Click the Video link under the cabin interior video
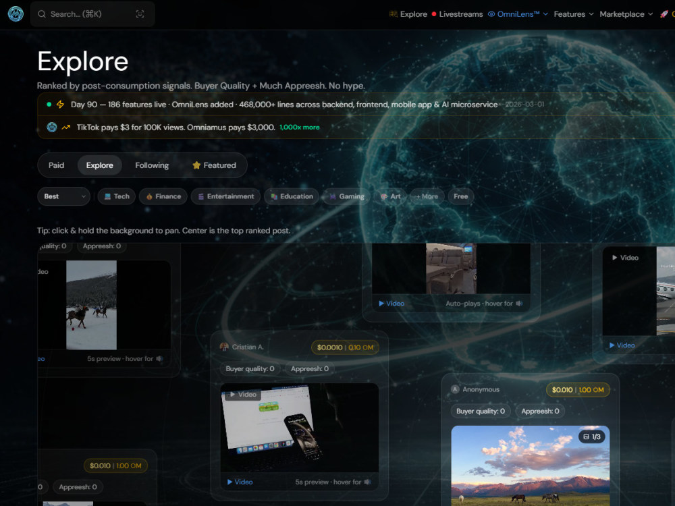 (x=391, y=304)
